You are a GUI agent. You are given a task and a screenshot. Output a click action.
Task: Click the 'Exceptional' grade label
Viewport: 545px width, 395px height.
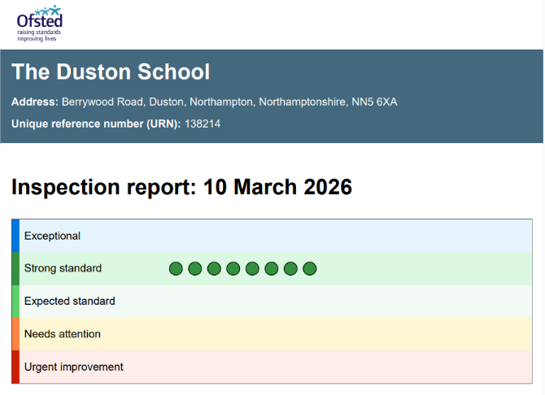pyautogui.click(x=52, y=236)
